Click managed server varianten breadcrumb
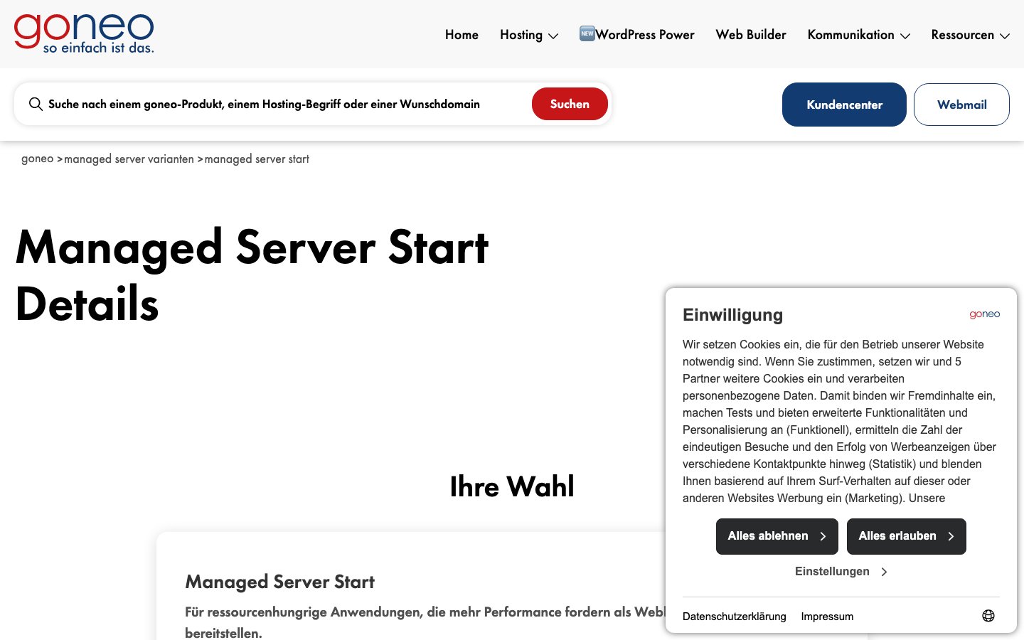Screen dimensions: 1024x640 tap(129, 159)
